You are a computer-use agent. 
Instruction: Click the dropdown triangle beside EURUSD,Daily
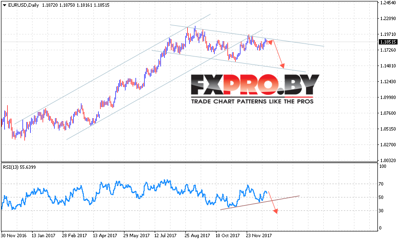[x=4, y=5]
